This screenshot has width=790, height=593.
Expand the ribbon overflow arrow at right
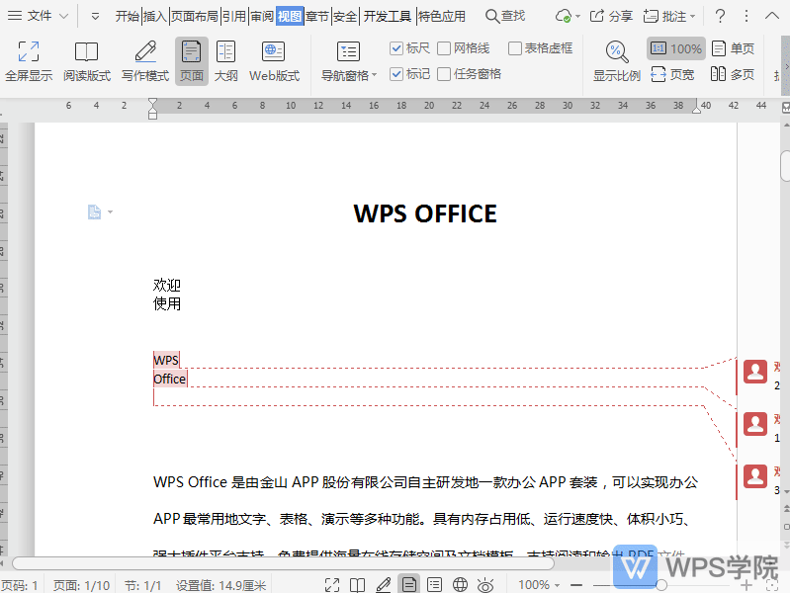pyautogui.click(x=785, y=65)
